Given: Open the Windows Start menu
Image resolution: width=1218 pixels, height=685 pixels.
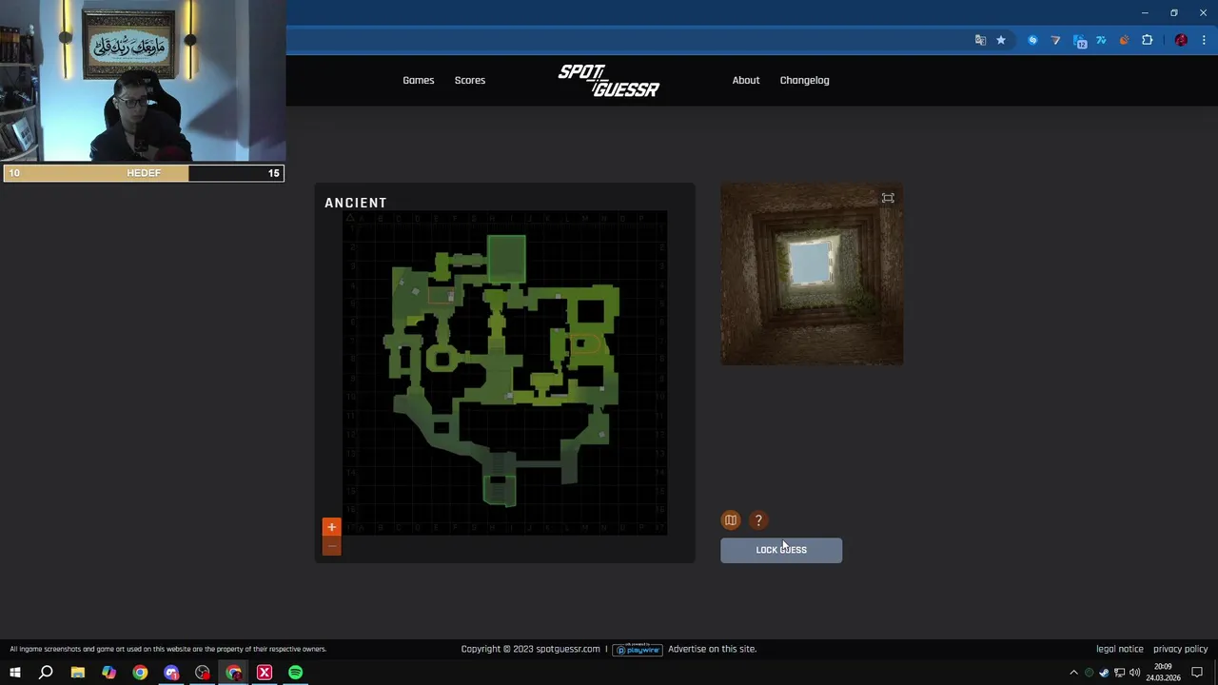Looking at the screenshot, I should point(15,673).
